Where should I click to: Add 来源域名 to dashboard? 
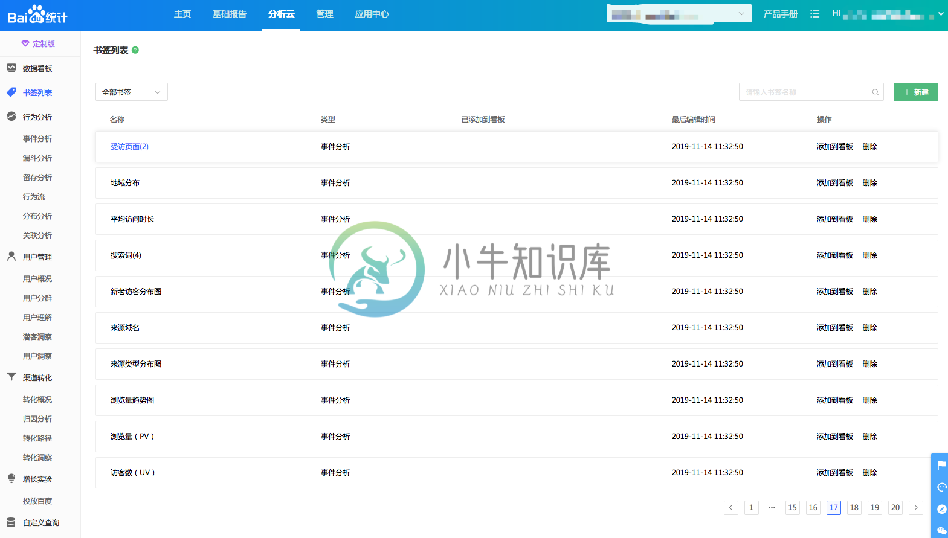pos(835,328)
